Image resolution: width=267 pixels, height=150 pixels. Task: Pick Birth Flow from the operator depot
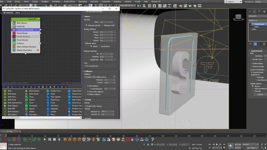pyautogui.click(x=12, y=97)
